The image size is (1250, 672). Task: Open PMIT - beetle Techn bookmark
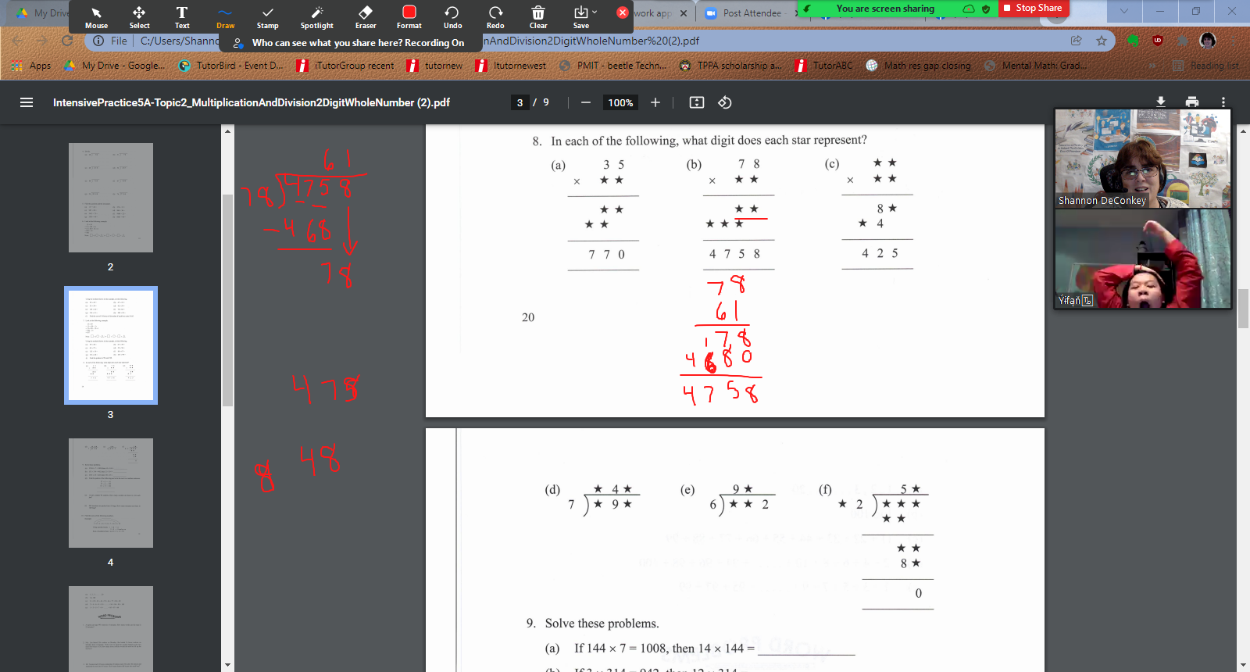(612, 66)
